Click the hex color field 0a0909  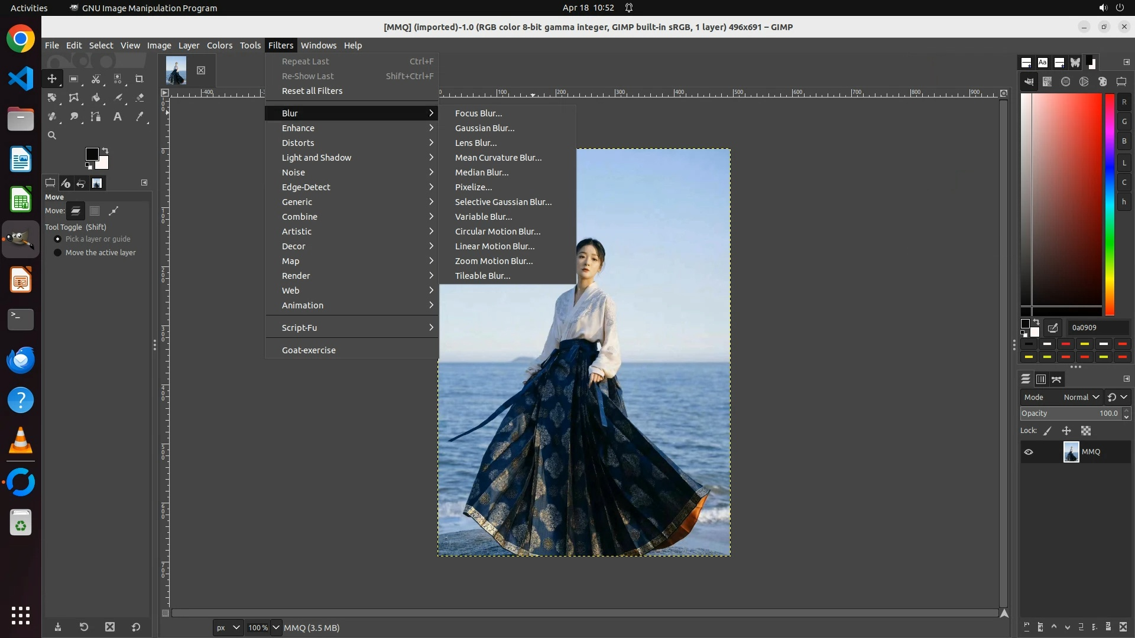(x=1097, y=327)
